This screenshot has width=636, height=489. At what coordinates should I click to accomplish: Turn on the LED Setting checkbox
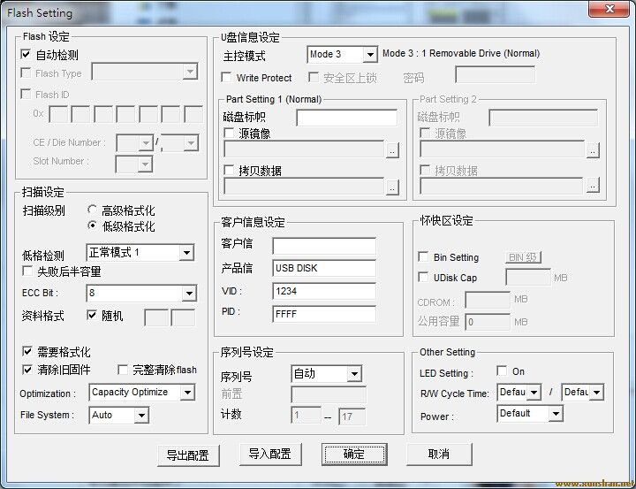coord(502,371)
